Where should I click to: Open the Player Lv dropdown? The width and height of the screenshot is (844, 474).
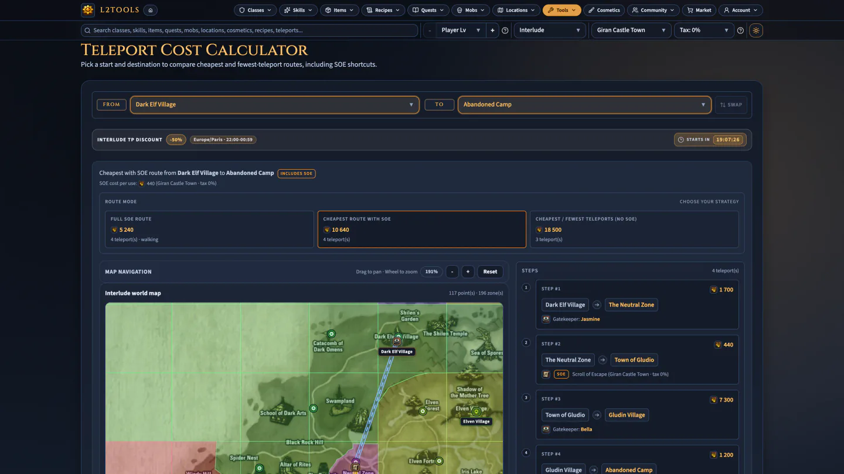(461, 30)
